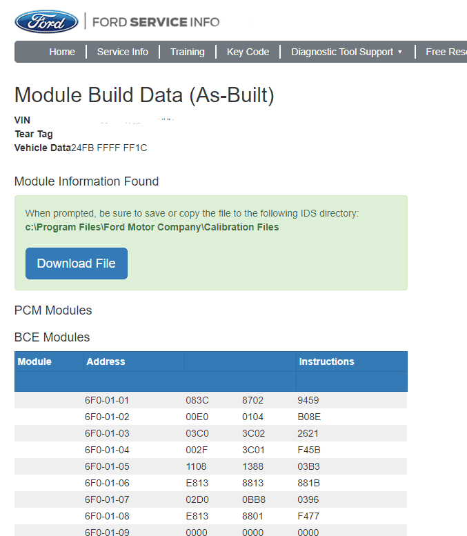This screenshot has width=467, height=536.
Task: Click value 8801 in 6F0-01-08 row
Action: pyautogui.click(x=252, y=516)
